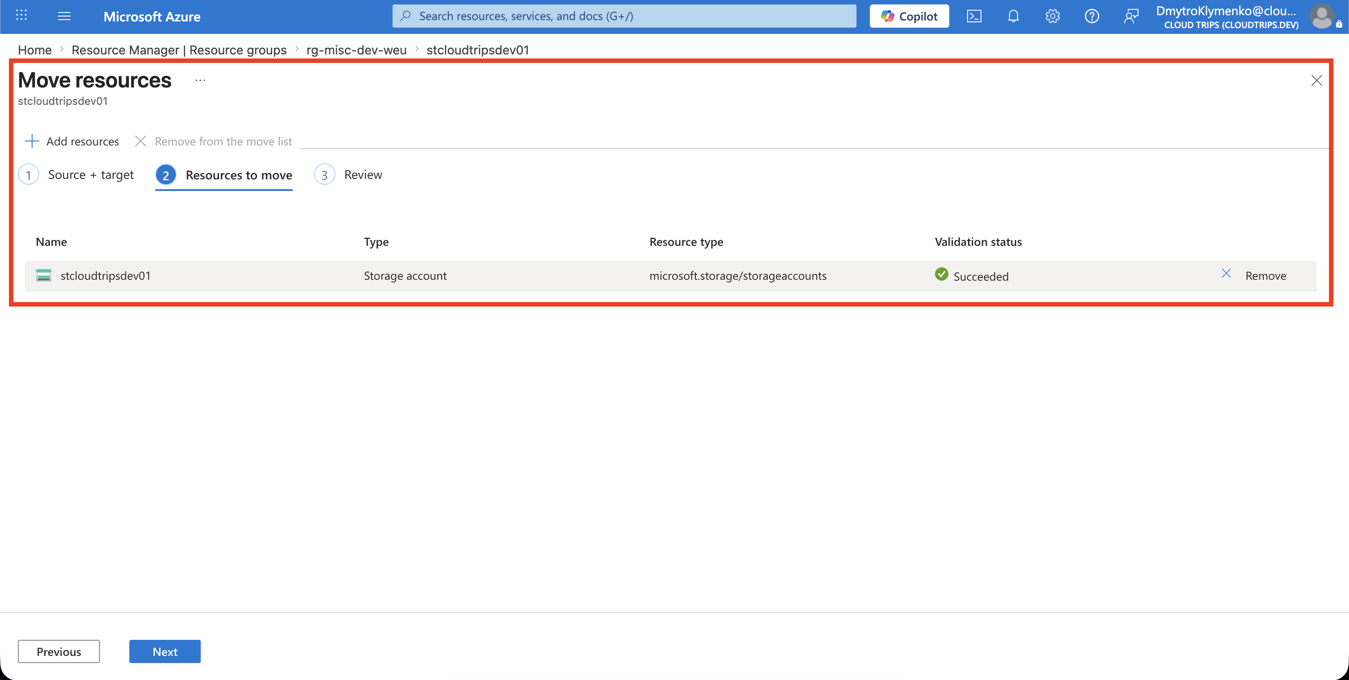Click the blue X icon beside Remove

pyautogui.click(x=1226, y=273)
